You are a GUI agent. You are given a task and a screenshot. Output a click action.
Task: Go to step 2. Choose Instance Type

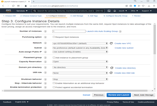[x=31, y=16]
